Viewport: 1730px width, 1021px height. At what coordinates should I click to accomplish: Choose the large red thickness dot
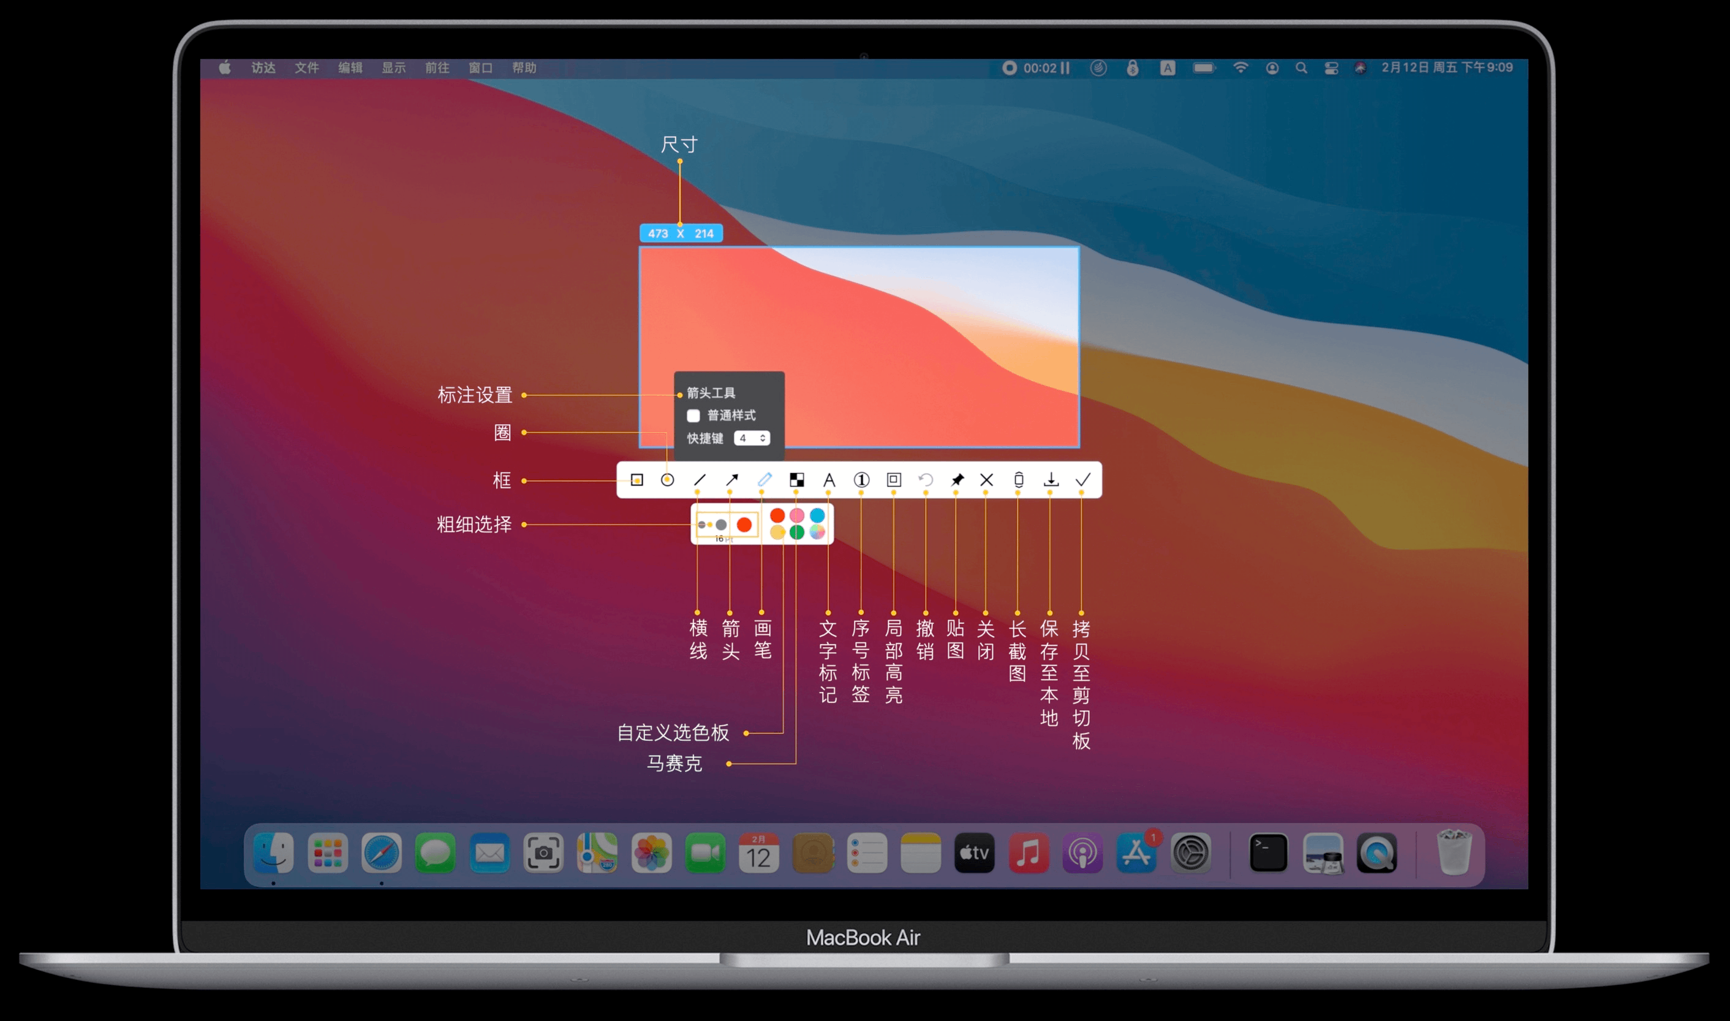click(744, 525)
